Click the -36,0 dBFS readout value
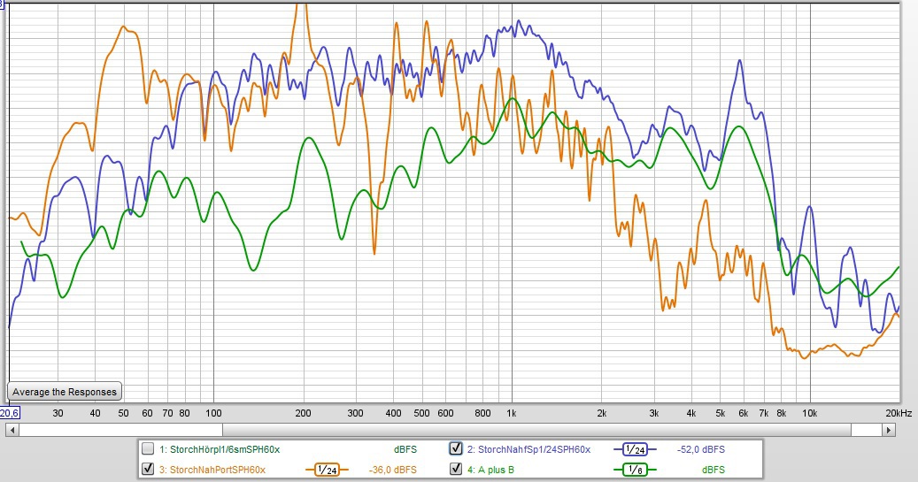Screen dimensions: 918x482 coord(392,470)
